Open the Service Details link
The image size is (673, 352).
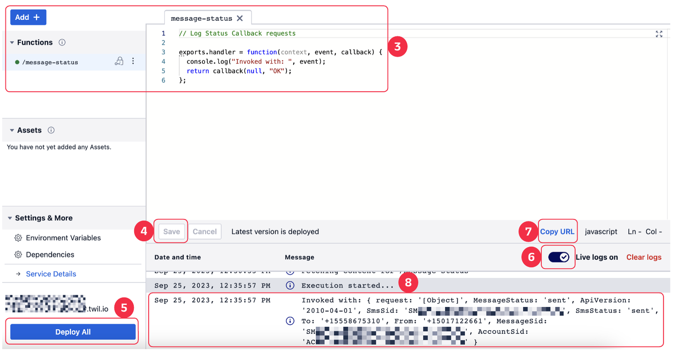tap(51, 274)
